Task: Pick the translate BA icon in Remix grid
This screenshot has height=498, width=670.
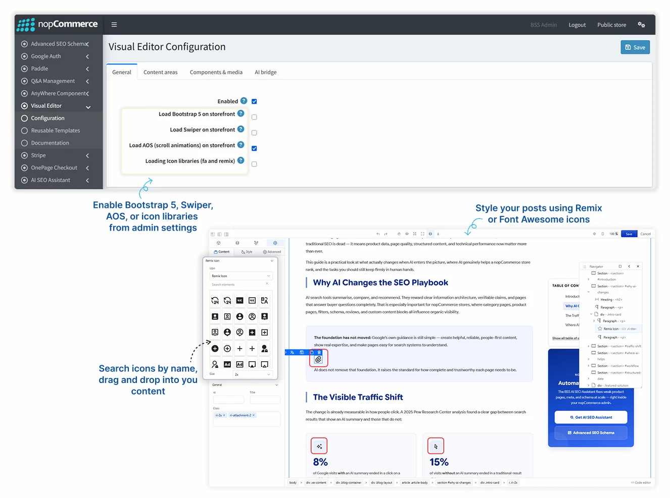Action: [264, 300]
